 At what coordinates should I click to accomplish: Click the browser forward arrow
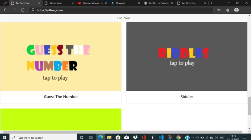click(14, 10)
